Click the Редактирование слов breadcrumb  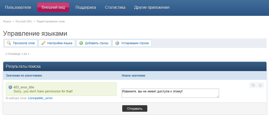[x=51, y=21]
